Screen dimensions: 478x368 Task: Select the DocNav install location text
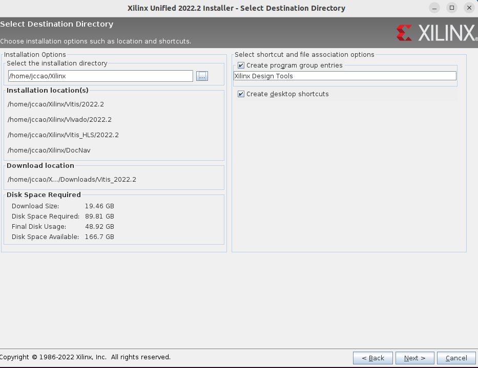[x=49, y=150]
